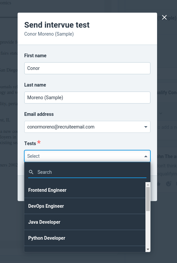This screenshot has width=177, height=263.
Task: Click the dimmed add-reaction emoji icon
Action: click(x=169, y=184)
